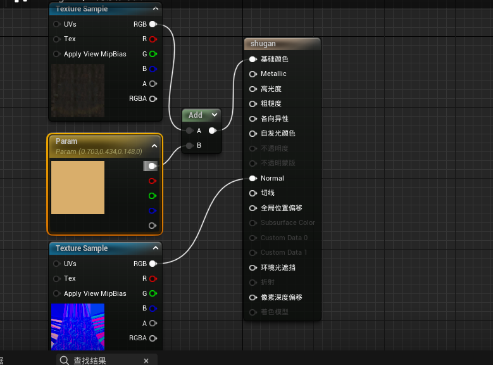Click the blue output pin on Param node
This screenshot has width=493, height=365.
[x=152, y=210]
